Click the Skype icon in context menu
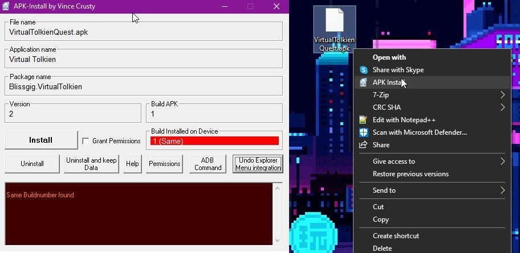The image size is (520, 253). pyautogui.click(x=363, y=70)
